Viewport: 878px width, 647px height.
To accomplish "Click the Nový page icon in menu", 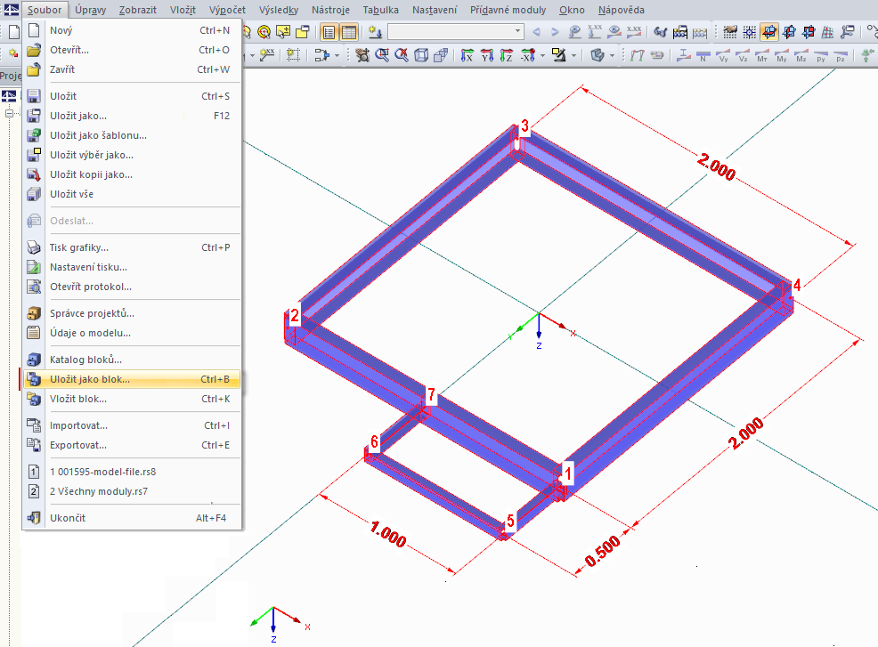I will [34, 30].
